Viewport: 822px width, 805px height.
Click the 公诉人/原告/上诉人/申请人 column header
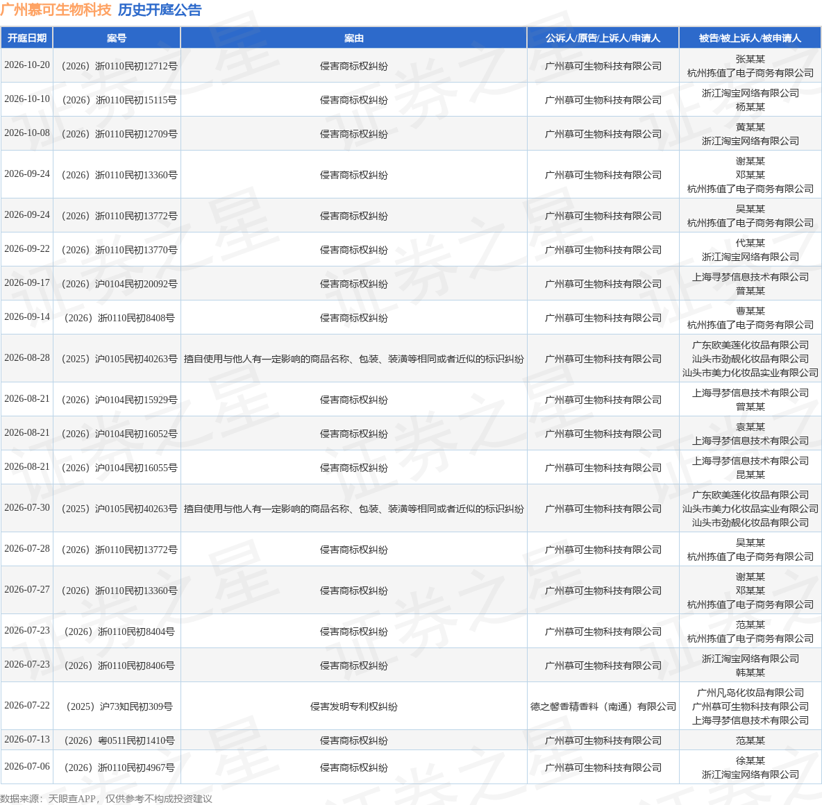603,37
